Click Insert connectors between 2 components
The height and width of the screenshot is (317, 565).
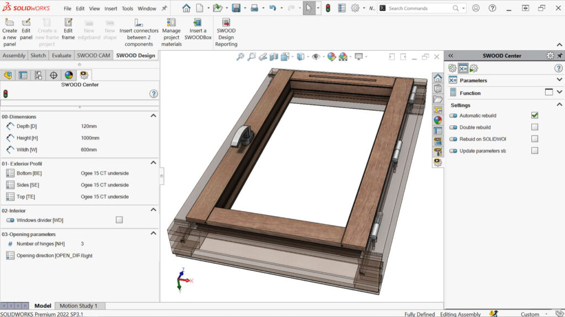tap(138, 23)
